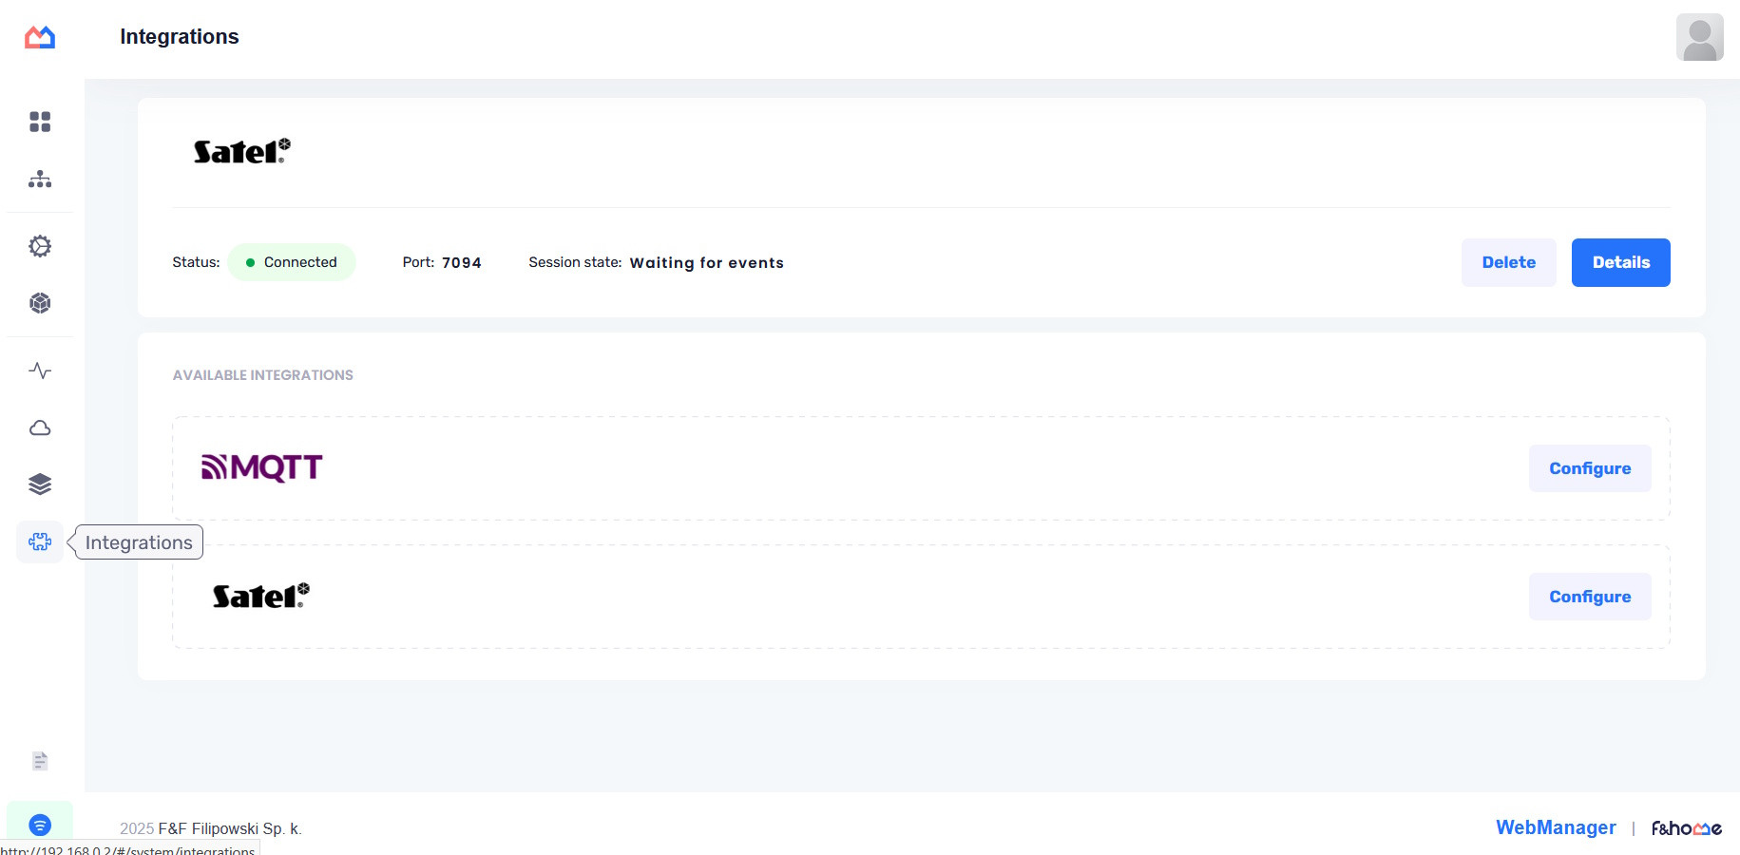This screenshot has height=855, width=1740.
Task: Click the 'AVAILABLE INTEGRATIONS' section heading
Action: coord(263,375)
